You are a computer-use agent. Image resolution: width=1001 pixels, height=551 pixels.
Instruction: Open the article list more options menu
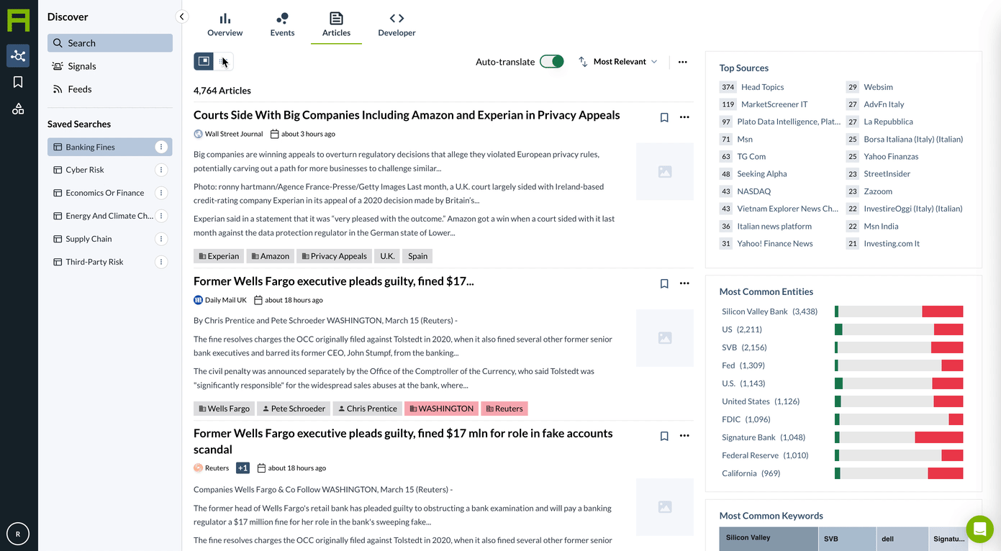(x=682, y=62)
